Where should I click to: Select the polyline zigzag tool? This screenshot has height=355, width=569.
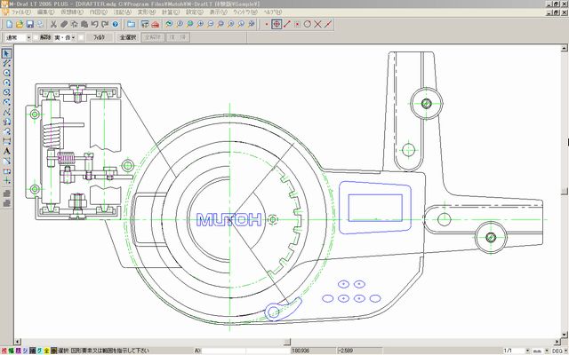tap(6, 113)
